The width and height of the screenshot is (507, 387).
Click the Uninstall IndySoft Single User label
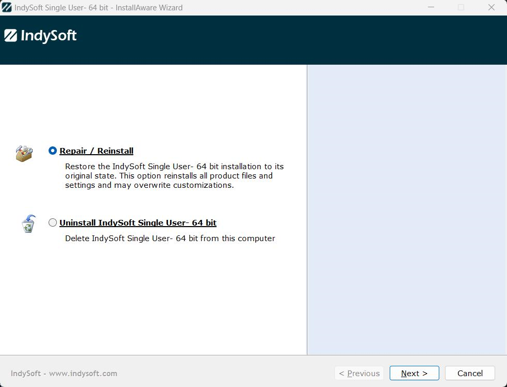[137, 223]
